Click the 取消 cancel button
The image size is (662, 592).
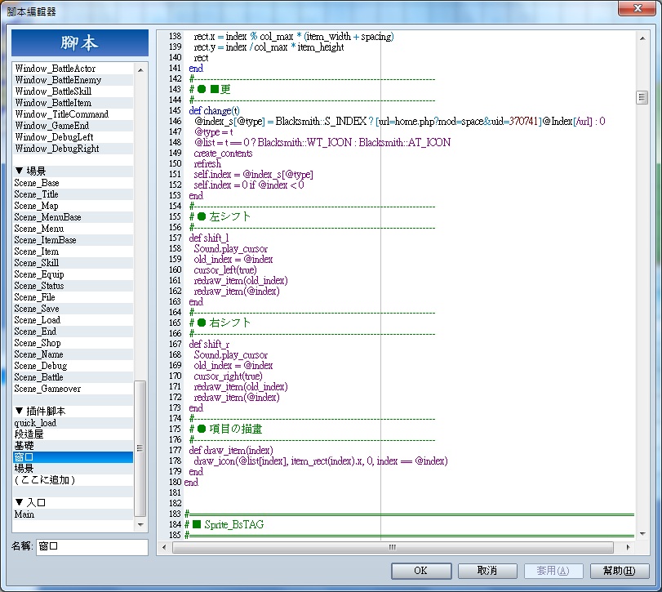pos(487,571)
